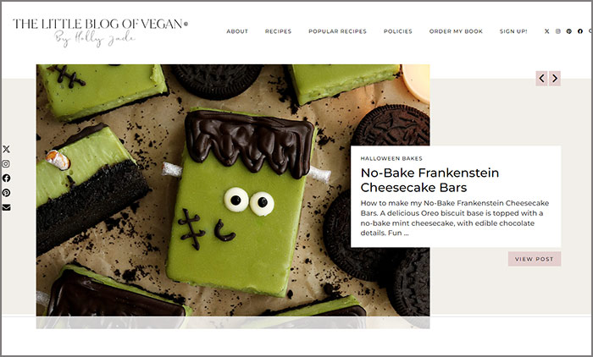Open the Pinterest icon in top header
This screenshot has width=593, height=357.
click(568, 31)
